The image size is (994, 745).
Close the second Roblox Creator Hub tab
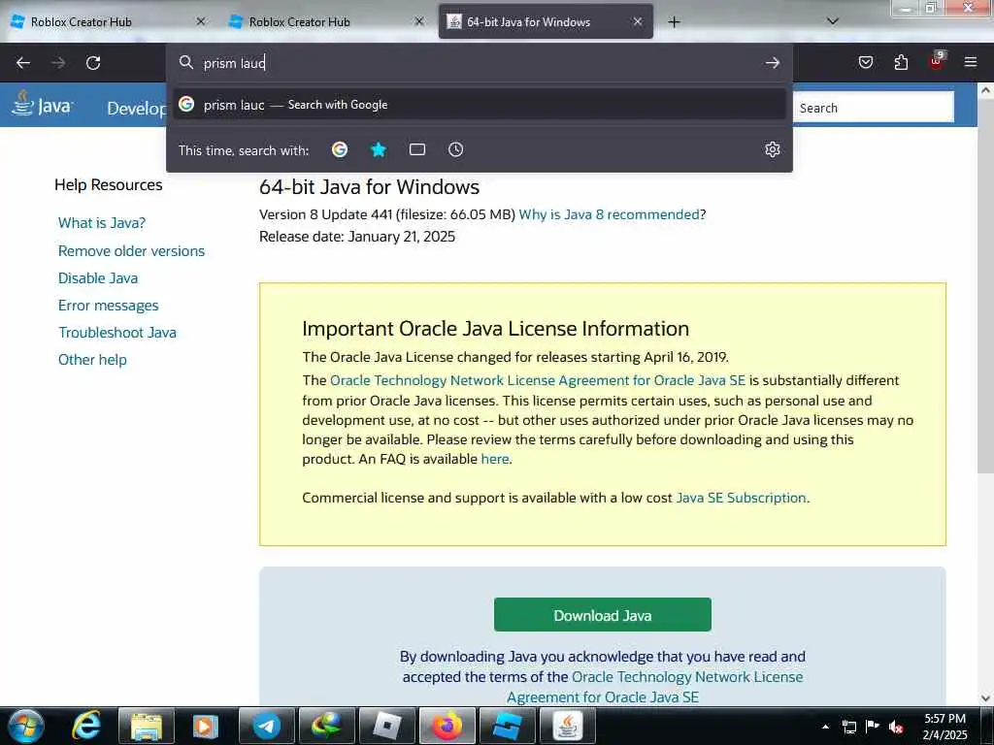(x=419, y=21)
